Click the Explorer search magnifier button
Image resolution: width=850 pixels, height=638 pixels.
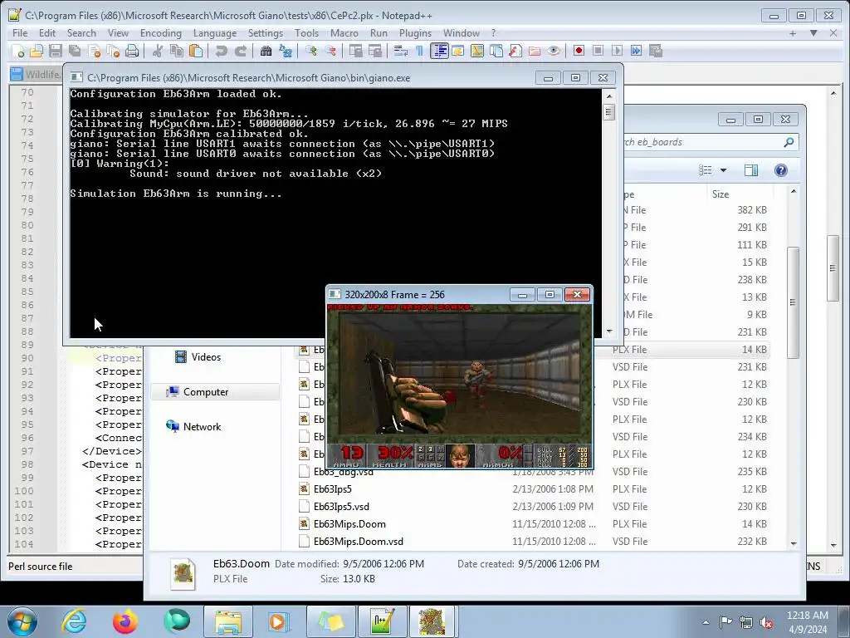pyautogui.click(x=789, y=142)
